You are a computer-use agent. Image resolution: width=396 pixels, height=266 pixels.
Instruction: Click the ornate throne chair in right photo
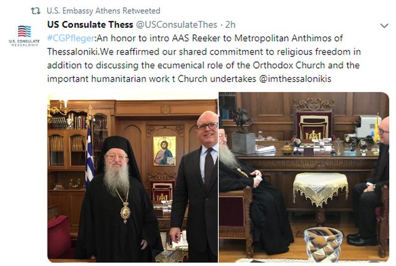pos(314,121)
